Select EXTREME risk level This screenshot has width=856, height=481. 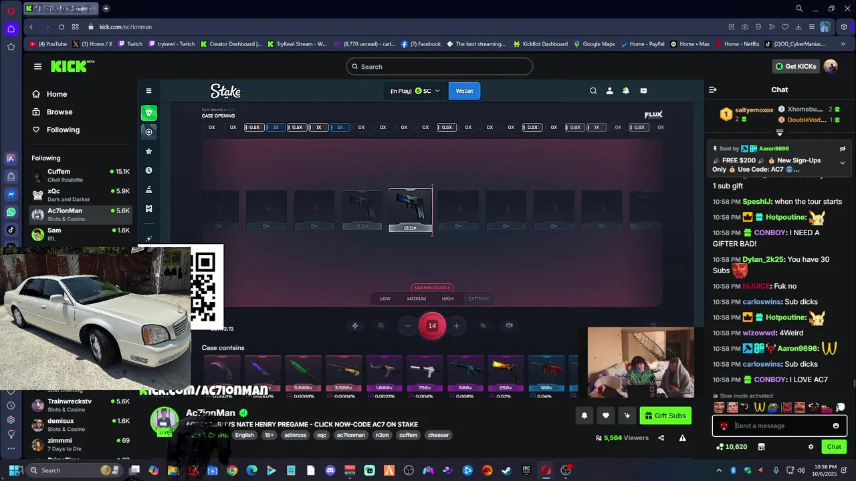479,299
